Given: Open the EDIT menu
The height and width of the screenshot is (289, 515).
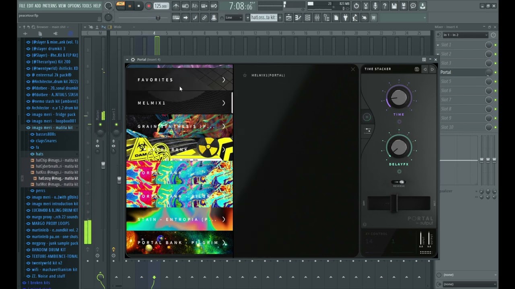Looking at the screenshot, I should click(30, 6).
